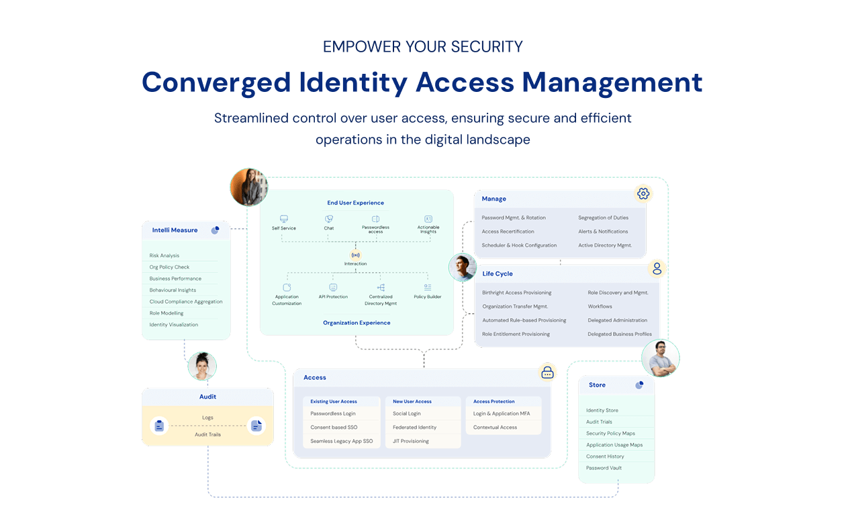Click the man's avatar with crossed arms
Image resolution: width=846 pixels, height=512 pixels.
click(x=660, y=358)
